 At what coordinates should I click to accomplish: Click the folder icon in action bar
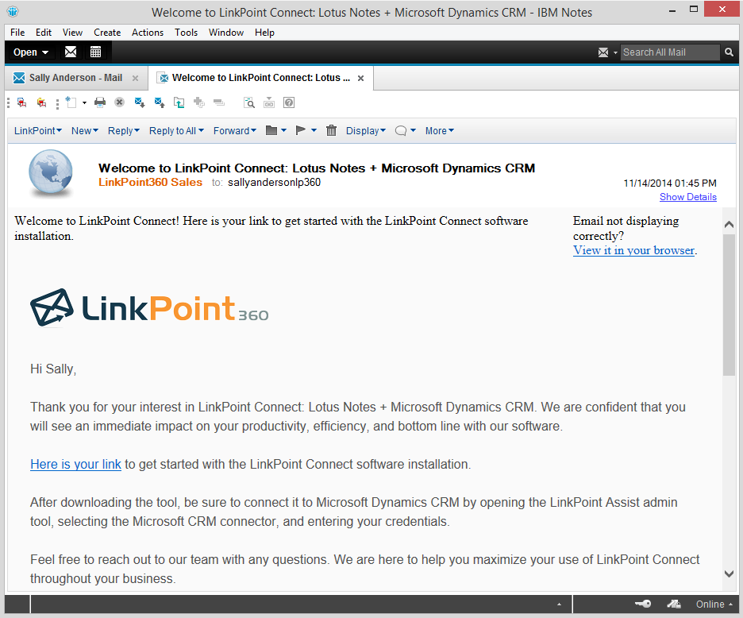coord(271,130)
